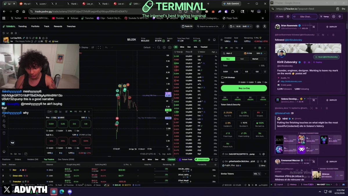Open the Portfolio menu
Image resolution: width=348 pixels, height=196 pixels.
coord(35,26)
